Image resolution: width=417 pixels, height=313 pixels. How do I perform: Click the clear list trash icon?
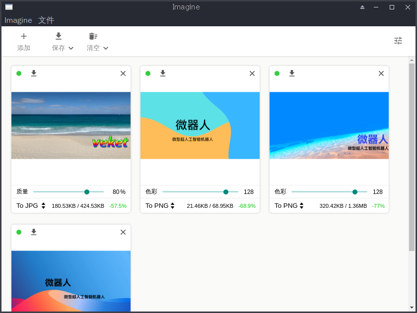click(x=93, y=36)
